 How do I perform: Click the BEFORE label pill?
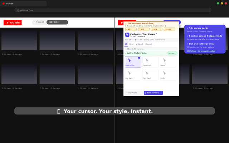[x=57, y=22]
